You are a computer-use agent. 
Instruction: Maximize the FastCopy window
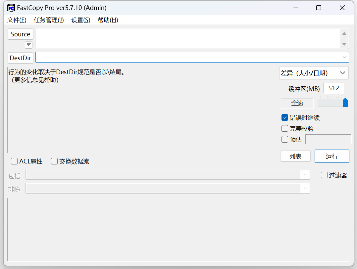coord(319,8)
